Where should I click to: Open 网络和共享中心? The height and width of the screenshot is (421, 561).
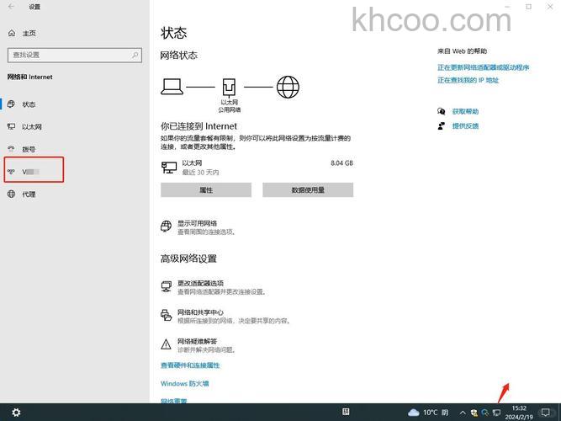pos(200,312)
